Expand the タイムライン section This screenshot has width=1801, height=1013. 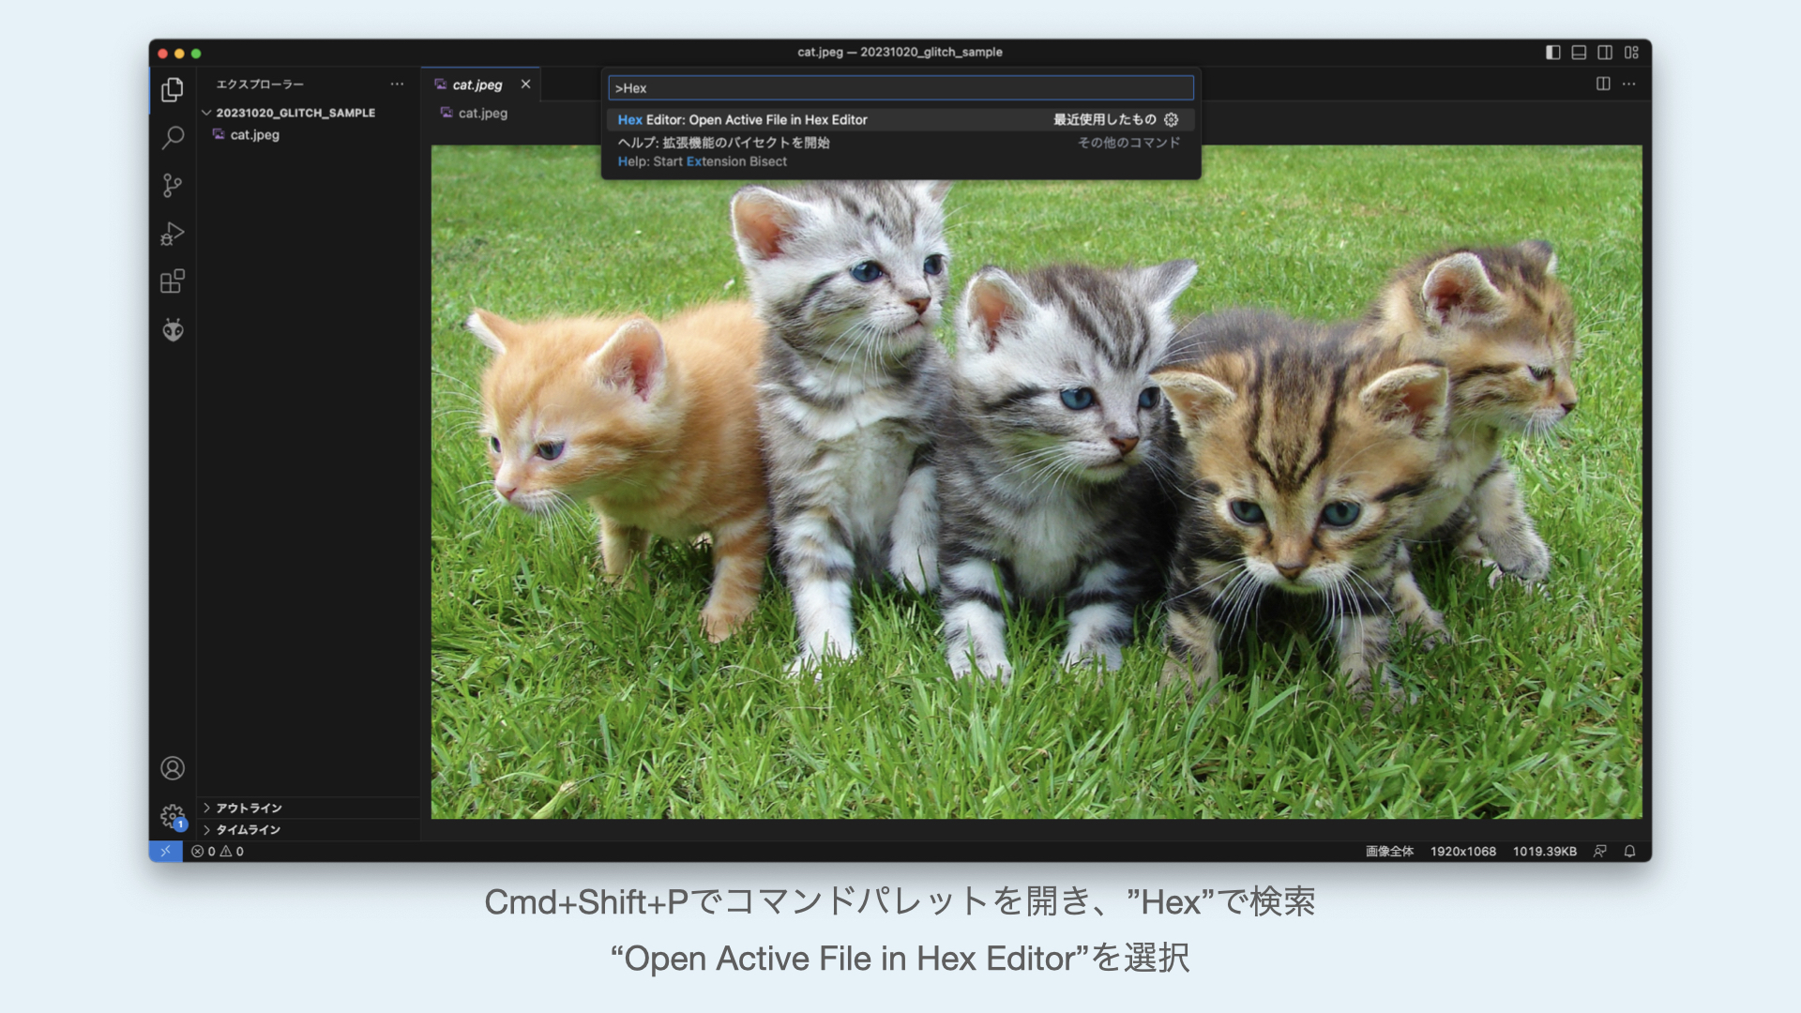248,829
